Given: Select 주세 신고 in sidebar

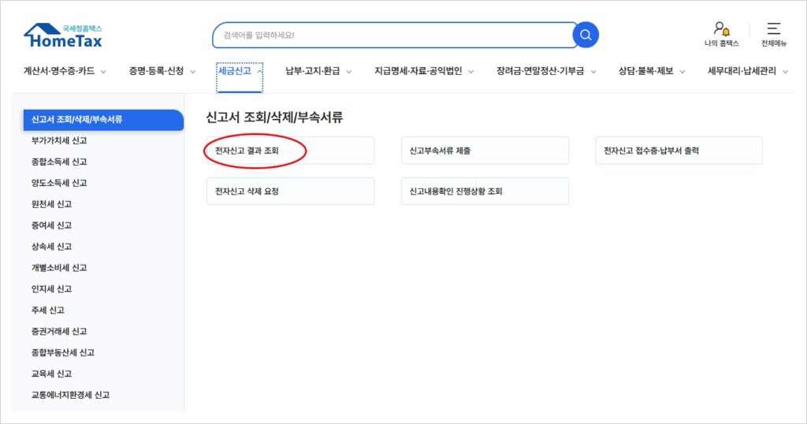Looking at the screenshot, I should pyautogui.click(x=48, y=310).
